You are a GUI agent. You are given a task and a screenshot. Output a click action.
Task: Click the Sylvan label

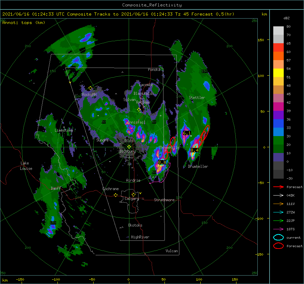coord(129,99)
